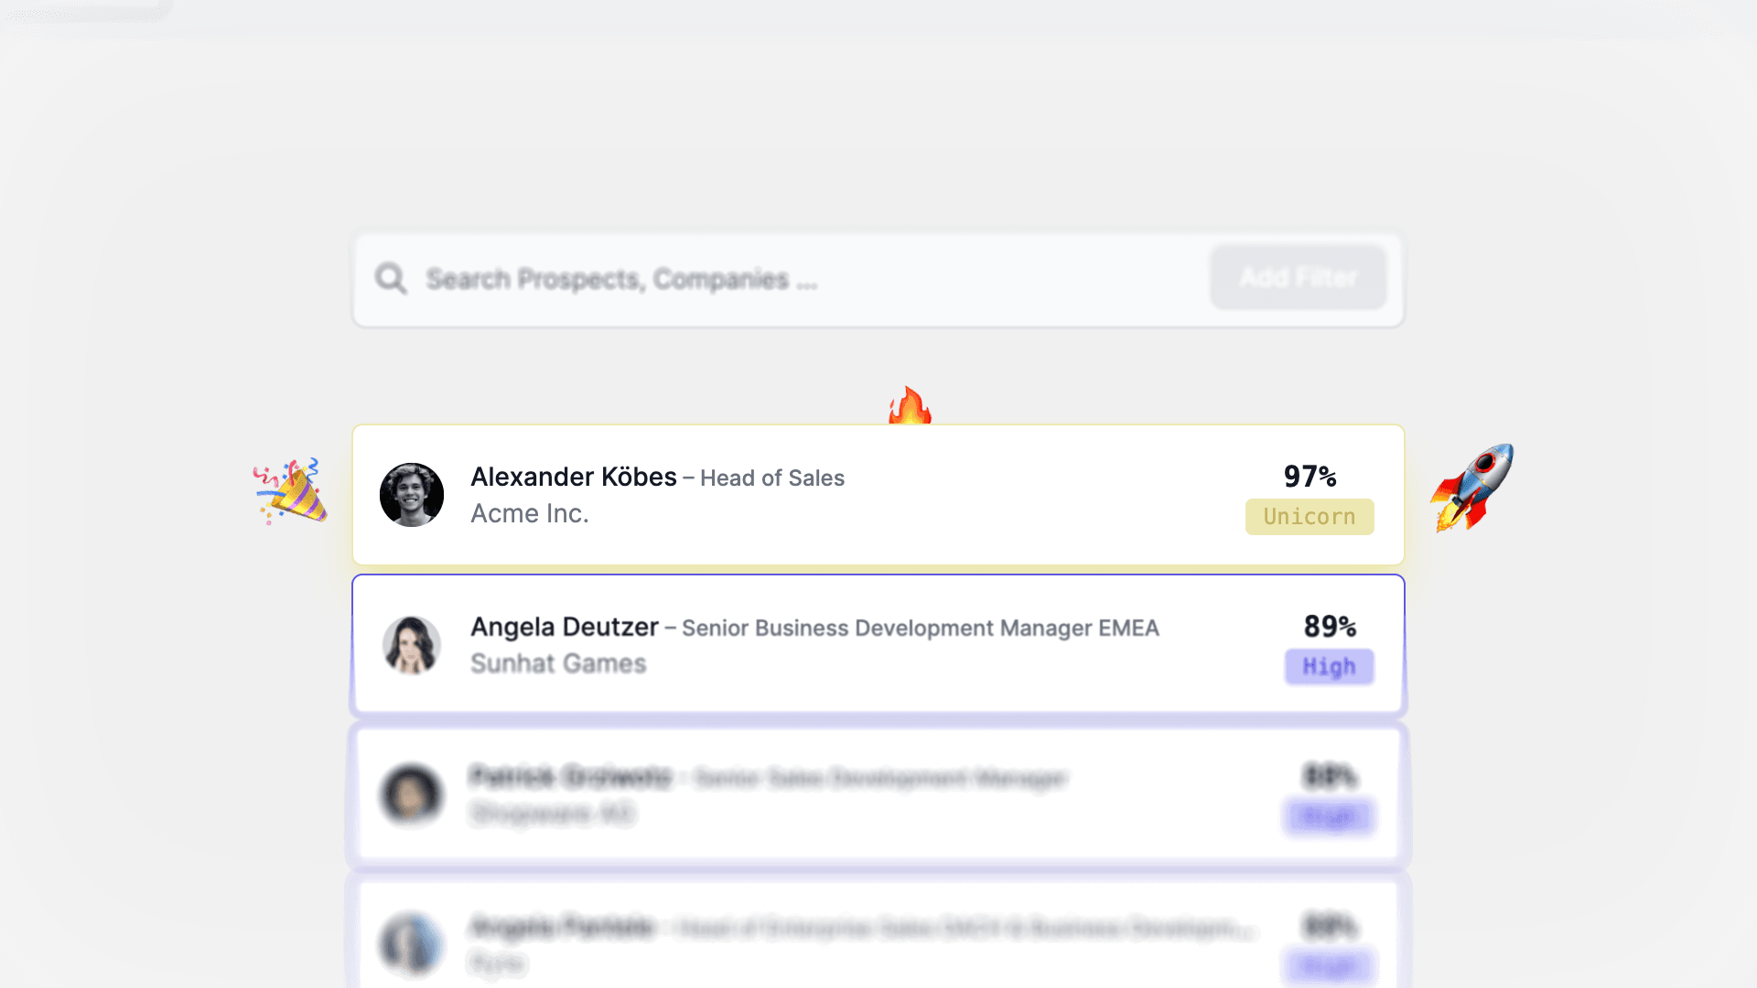Click the fire emoji above the top card
The width and height of the screenshot is (1757, 988).
pyautogui.click(x=910, y=405)
